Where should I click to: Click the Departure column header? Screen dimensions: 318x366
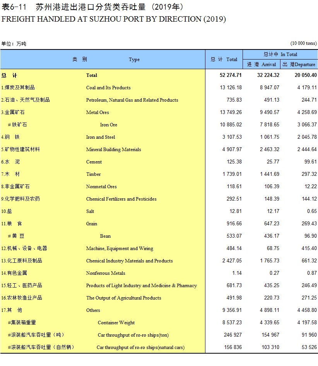tap(299, 64)
